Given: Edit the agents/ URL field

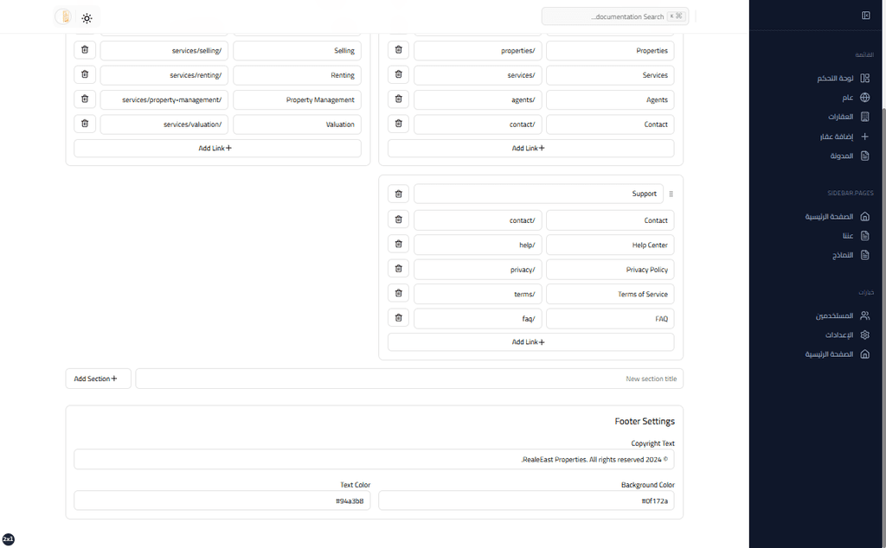Looking at the screenshot, I should [x=478, y=99].
